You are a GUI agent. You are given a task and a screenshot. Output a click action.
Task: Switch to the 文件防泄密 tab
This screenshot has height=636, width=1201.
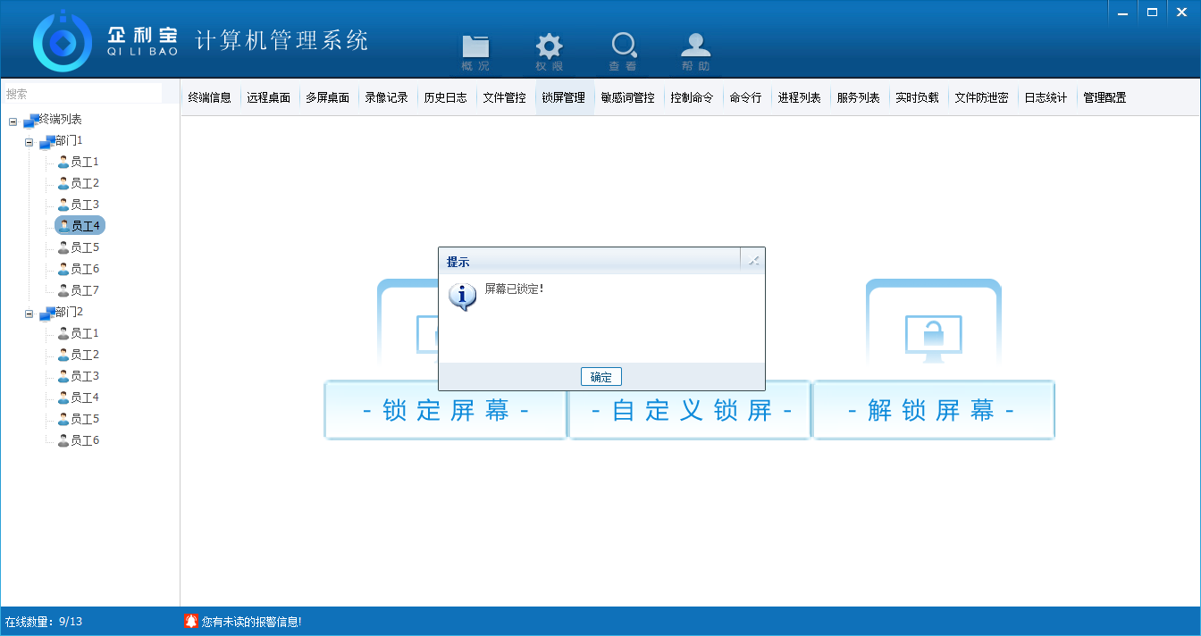point(981,98)
